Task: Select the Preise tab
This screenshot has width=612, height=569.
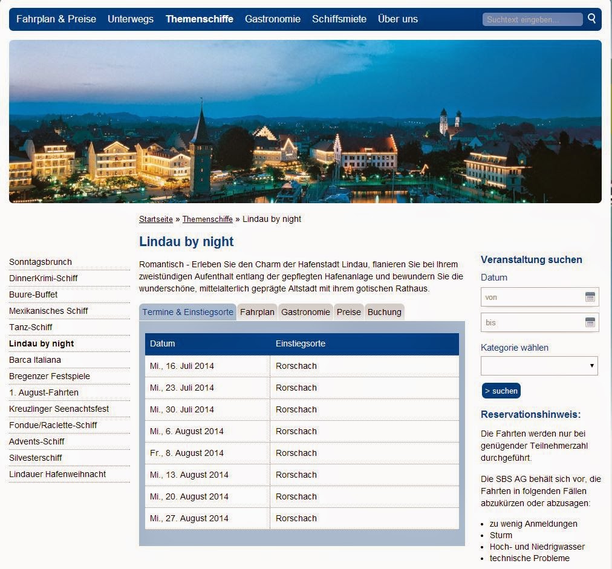Action: [x=349, y=312]
